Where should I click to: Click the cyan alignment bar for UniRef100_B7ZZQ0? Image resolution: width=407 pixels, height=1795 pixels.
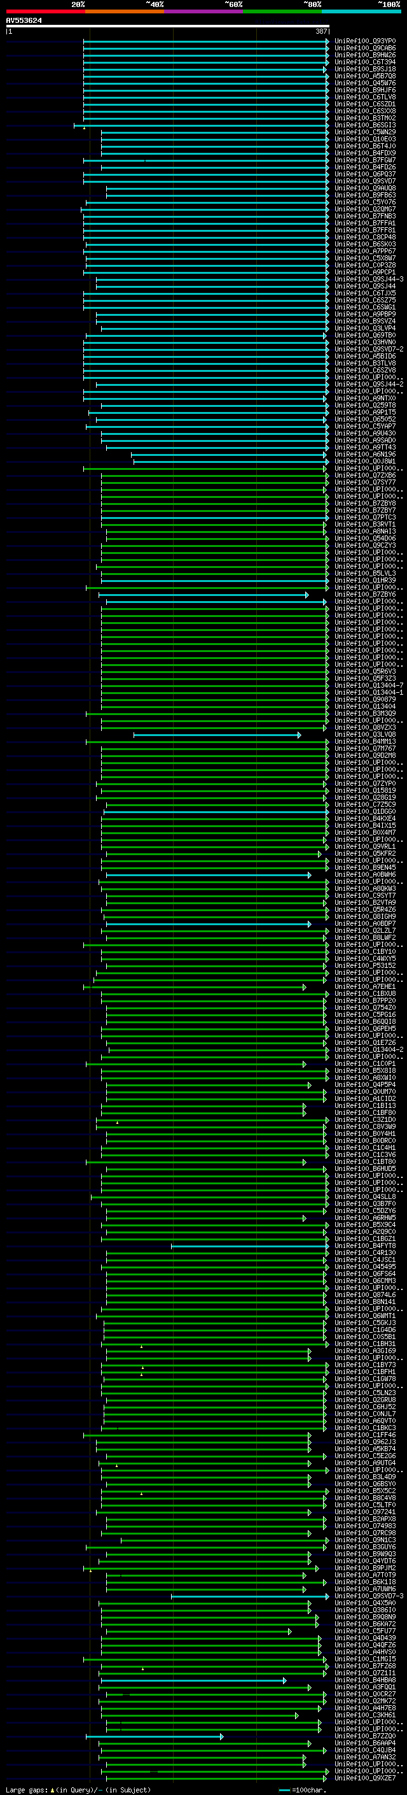(155, 1736)
